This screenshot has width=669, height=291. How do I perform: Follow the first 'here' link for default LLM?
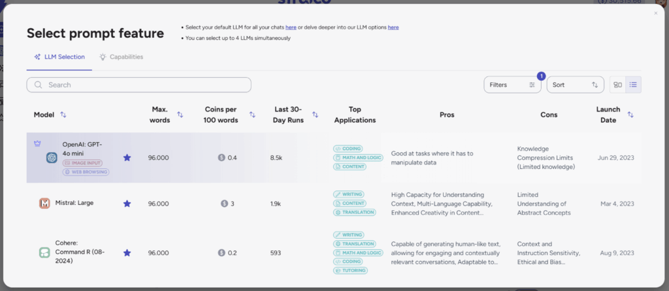(x=291, y=27)
